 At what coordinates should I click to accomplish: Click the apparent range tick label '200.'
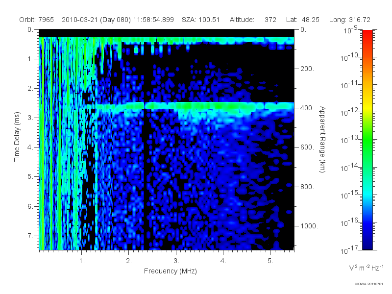point(307,69)
